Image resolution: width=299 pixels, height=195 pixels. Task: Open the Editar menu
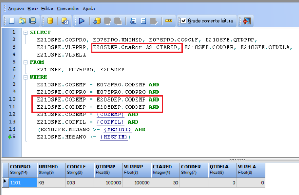click(47, 9)
